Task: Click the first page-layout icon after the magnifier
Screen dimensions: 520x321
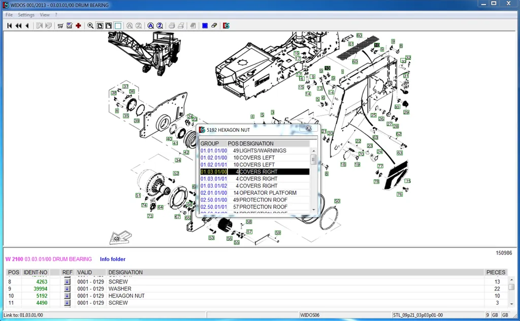Action: (100, 25)
